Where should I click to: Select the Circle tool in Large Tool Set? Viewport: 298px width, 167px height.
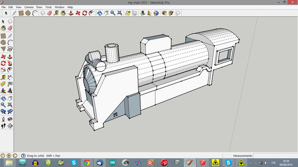click(x=3, y=42)
